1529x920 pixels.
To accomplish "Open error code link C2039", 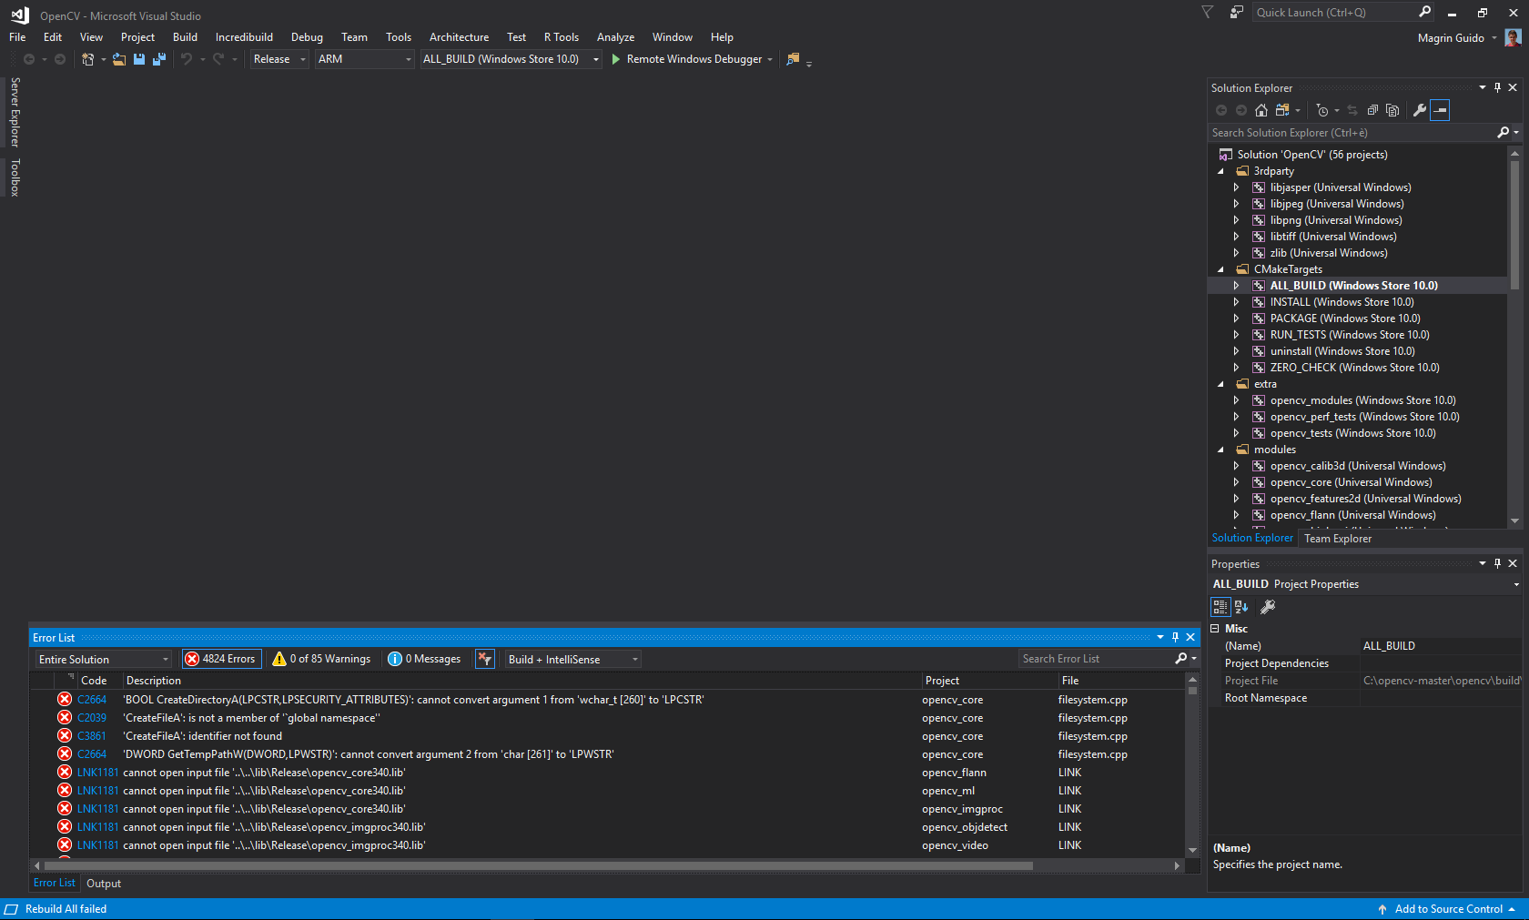I will point(92,718).
